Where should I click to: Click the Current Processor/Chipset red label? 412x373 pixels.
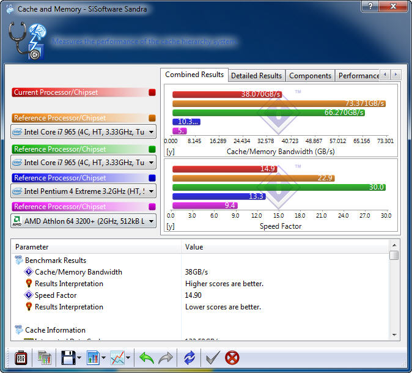pos(80,92)
